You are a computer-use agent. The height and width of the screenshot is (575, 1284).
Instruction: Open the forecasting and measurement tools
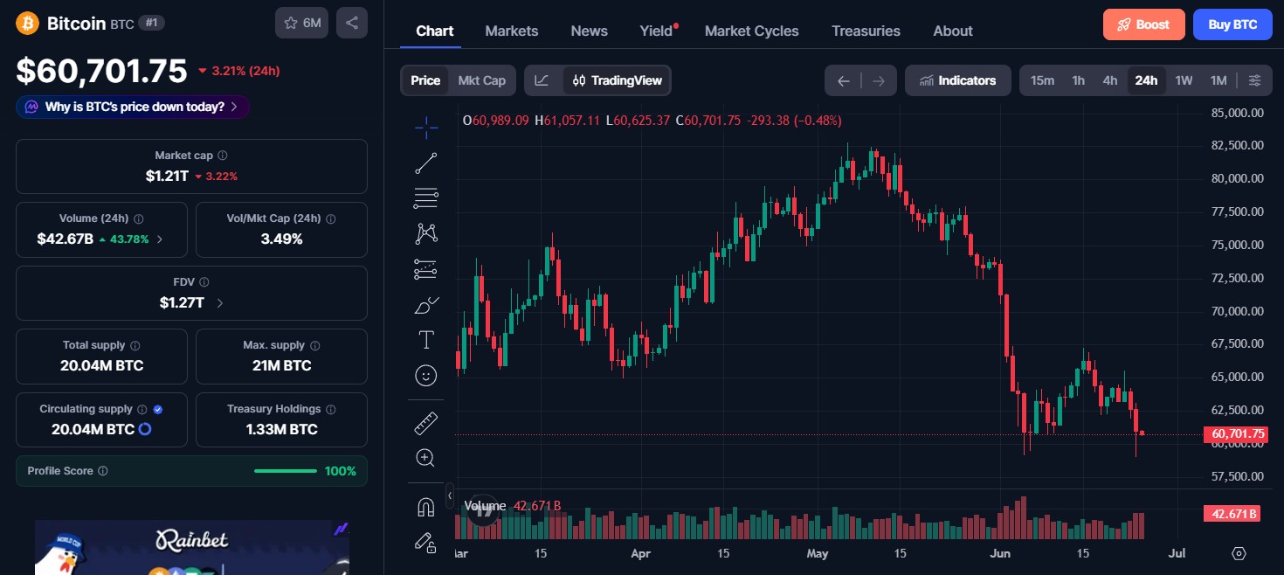(426, 269)
